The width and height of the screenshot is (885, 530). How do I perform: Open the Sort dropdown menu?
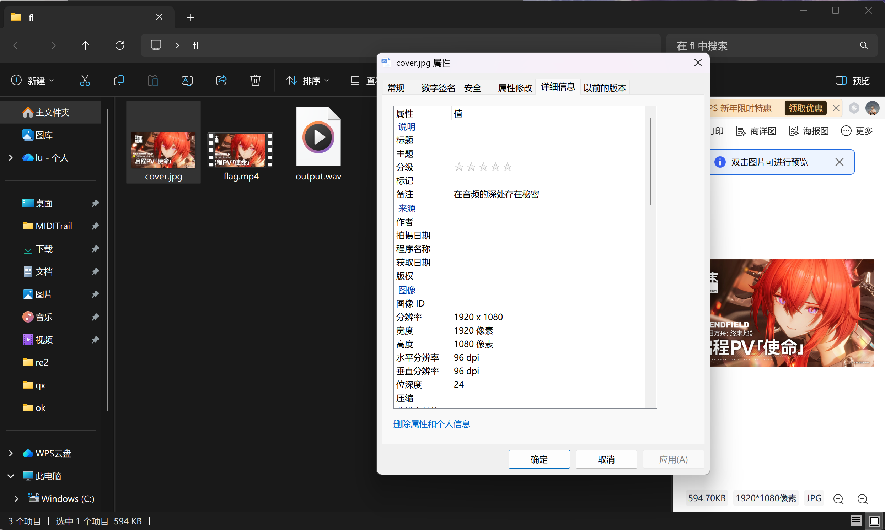pyautogui.click(x=307, y=81)
